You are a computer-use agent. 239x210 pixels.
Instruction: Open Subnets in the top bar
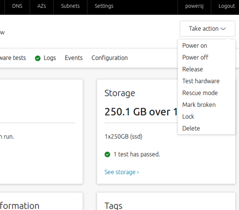click(70, 6)
